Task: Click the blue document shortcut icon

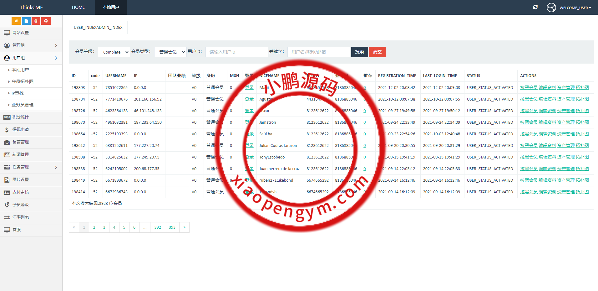Action: (26, 21)
